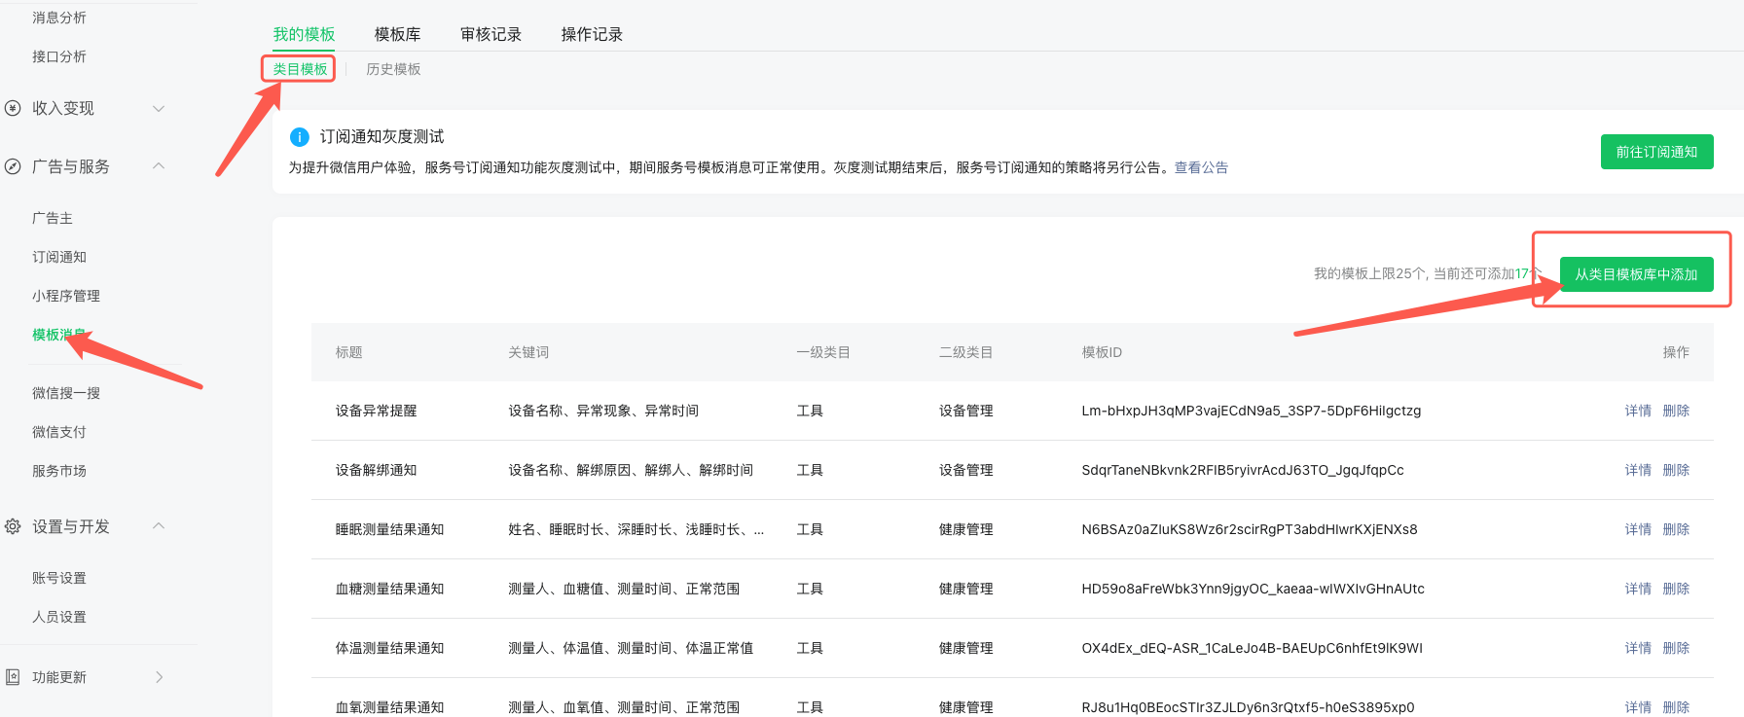Viewport: 1744px width, 717px height.
Task: Click the 收入变现 yuan icon in sidebar
Action: 13,108
